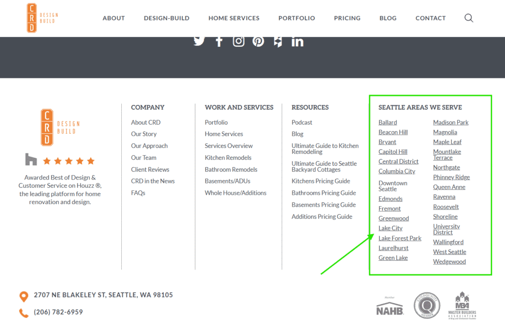Open the PORTFOLIO menu item
This screenshot has width=505, height=321.
click(296, 18)
